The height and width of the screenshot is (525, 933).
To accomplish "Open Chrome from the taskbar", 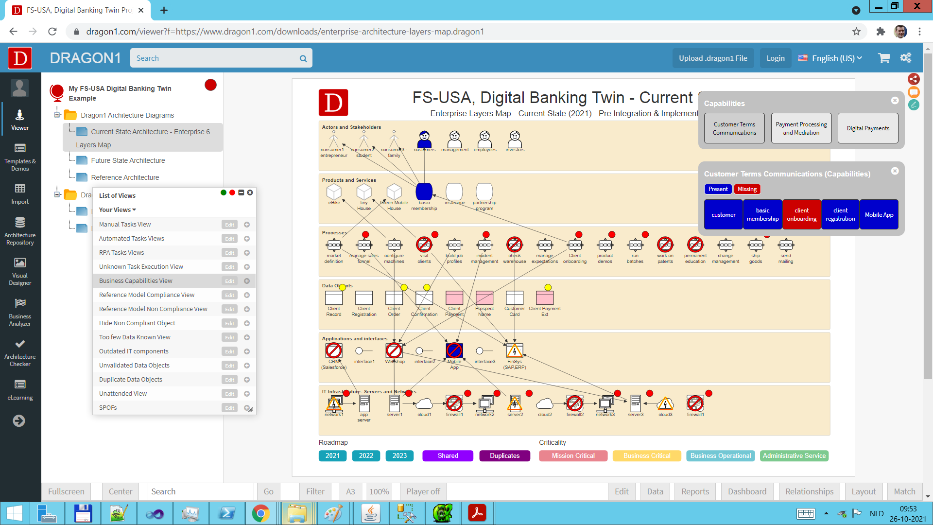I will click(261, 513).
